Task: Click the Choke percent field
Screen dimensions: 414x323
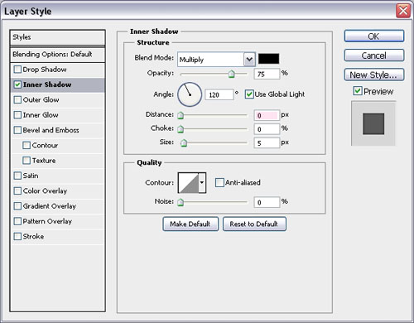Action: pyautogui.click(x=267, y=129)
